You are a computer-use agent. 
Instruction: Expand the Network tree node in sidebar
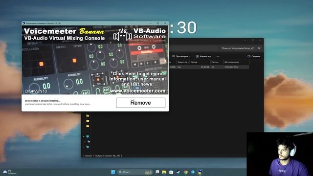tap(84, 147)
